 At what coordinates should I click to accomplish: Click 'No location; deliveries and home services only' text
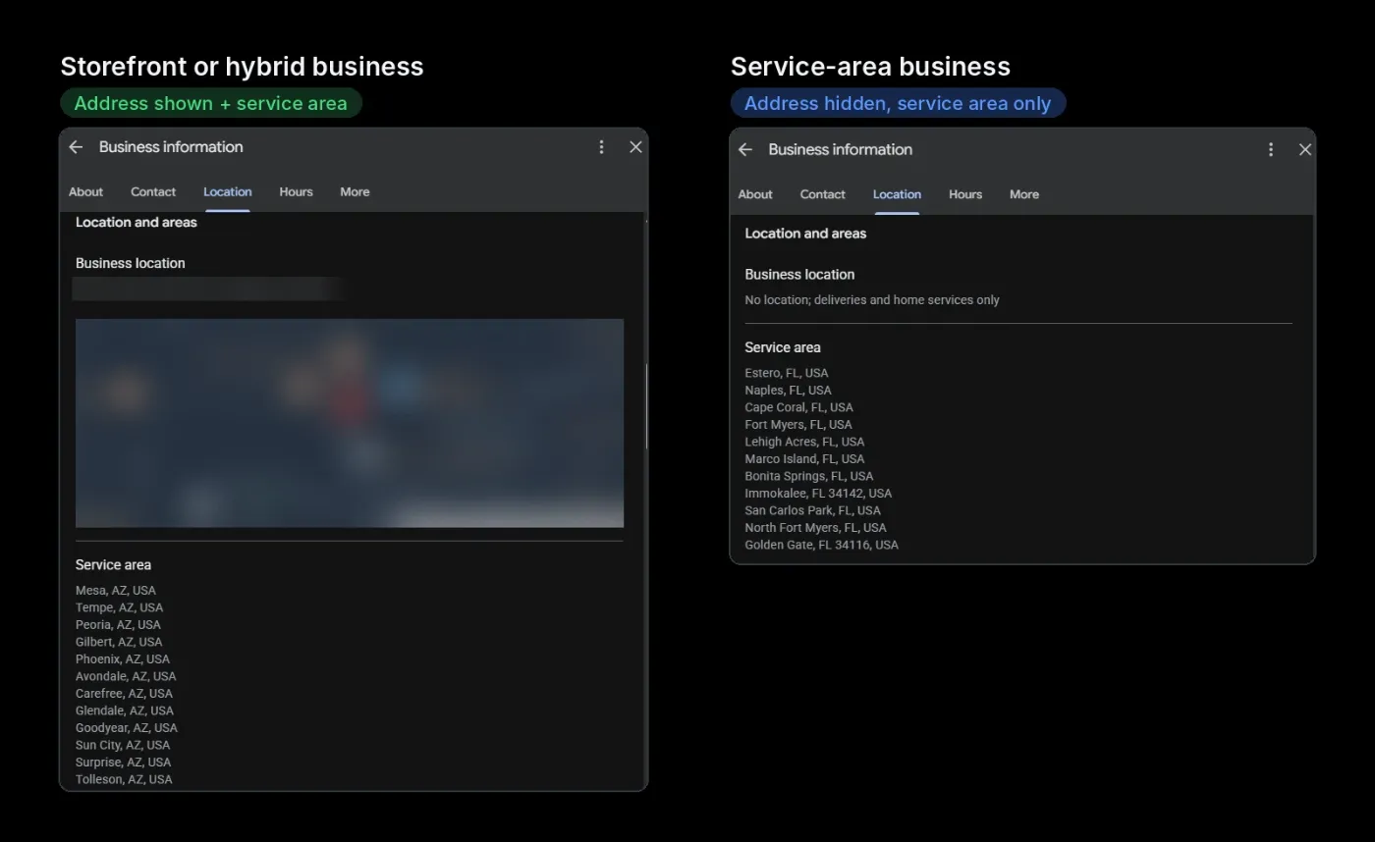872,300
